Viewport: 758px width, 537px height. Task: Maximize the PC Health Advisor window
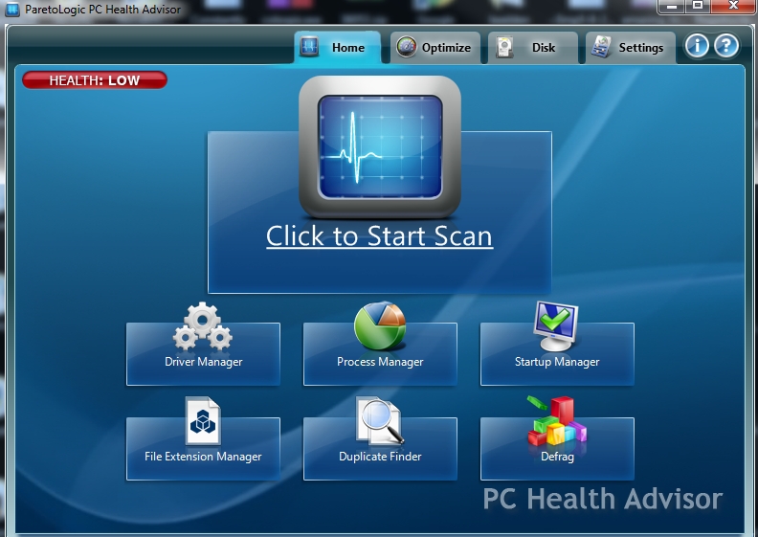point(698,6)
